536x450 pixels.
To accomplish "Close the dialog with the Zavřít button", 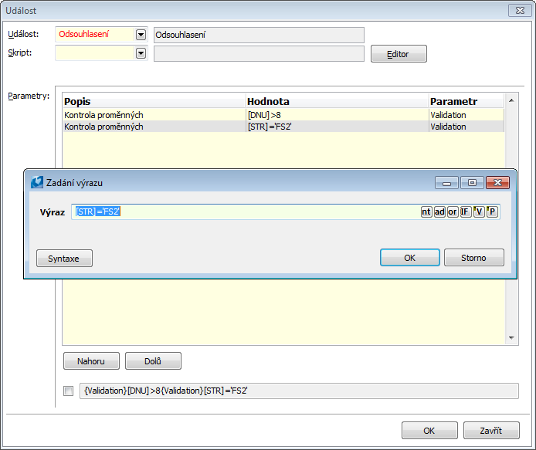I will 491,430.
